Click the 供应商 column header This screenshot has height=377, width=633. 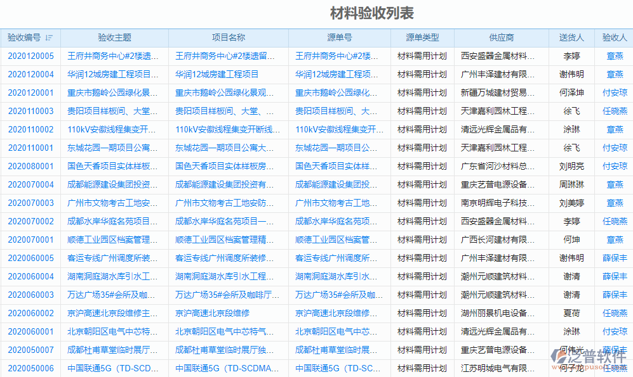point(501,37)
